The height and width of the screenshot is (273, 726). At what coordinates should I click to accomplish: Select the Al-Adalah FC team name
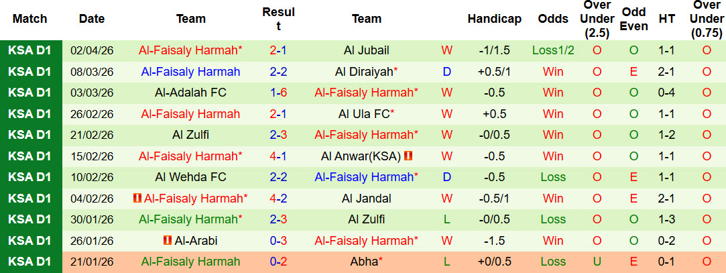coord(191,93)
